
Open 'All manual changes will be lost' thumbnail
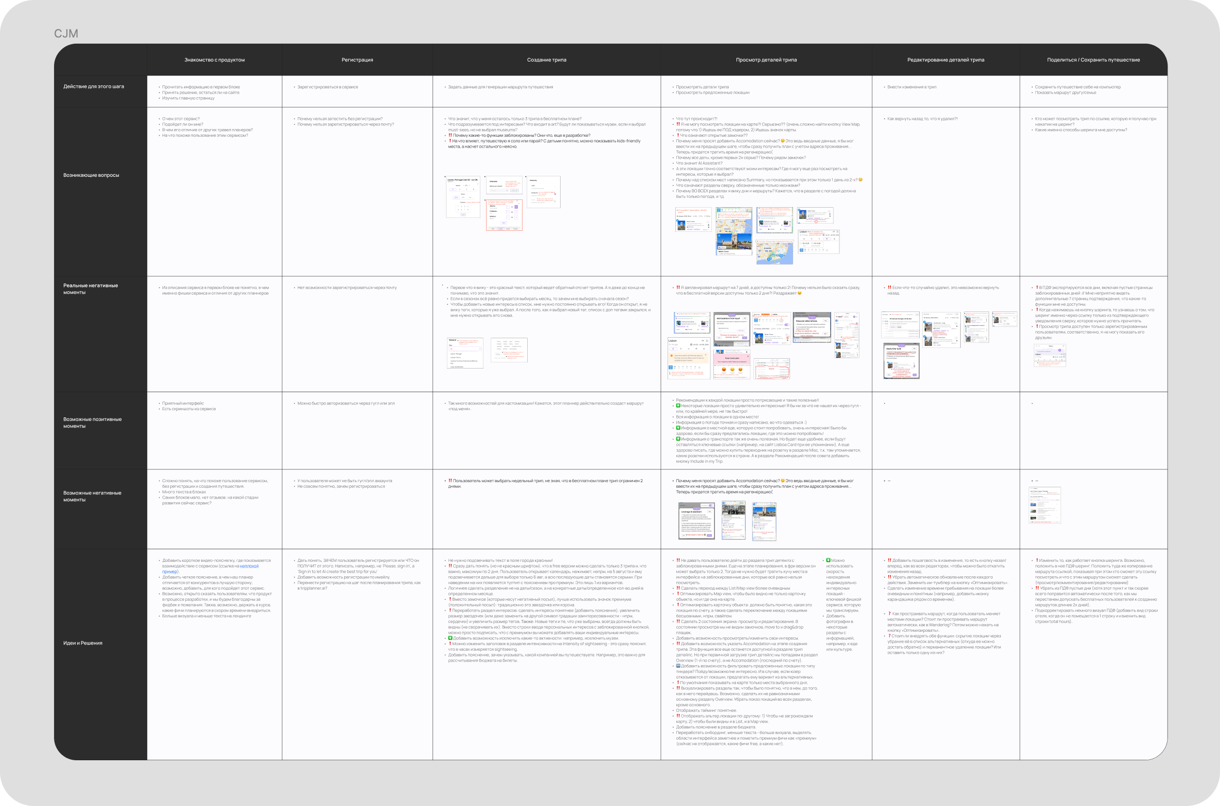[x=900, y=324]
